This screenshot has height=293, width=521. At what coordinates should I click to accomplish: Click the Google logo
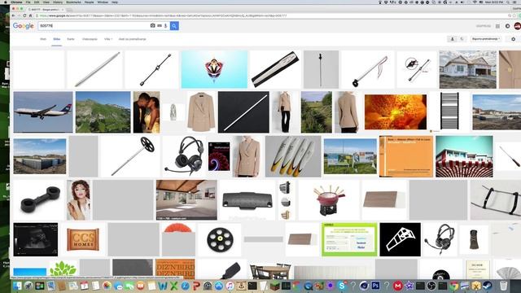(x=24, y=26)
